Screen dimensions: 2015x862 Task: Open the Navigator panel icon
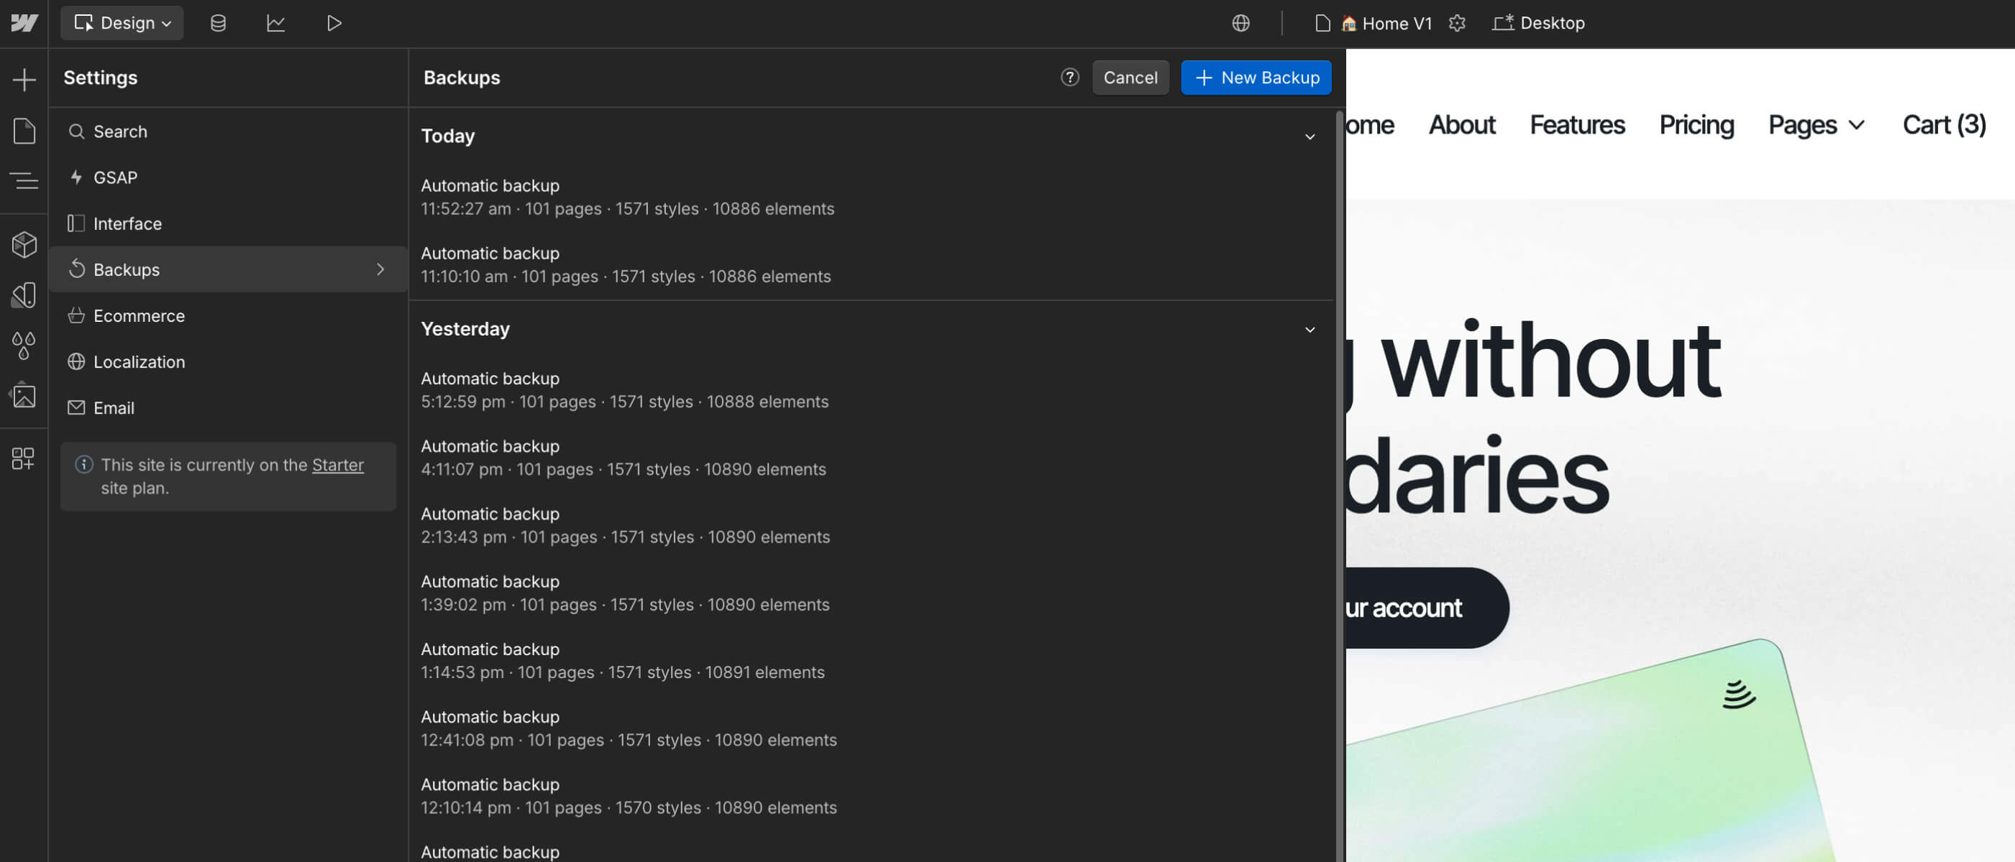(x=24, y=180)
